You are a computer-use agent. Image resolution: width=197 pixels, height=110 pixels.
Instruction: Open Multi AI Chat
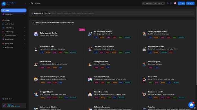(x=14, y=24)
